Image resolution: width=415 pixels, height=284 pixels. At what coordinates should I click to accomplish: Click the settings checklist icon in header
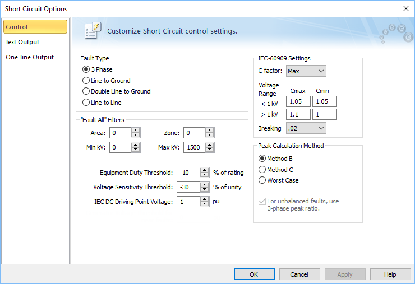(x=93, y=30)
